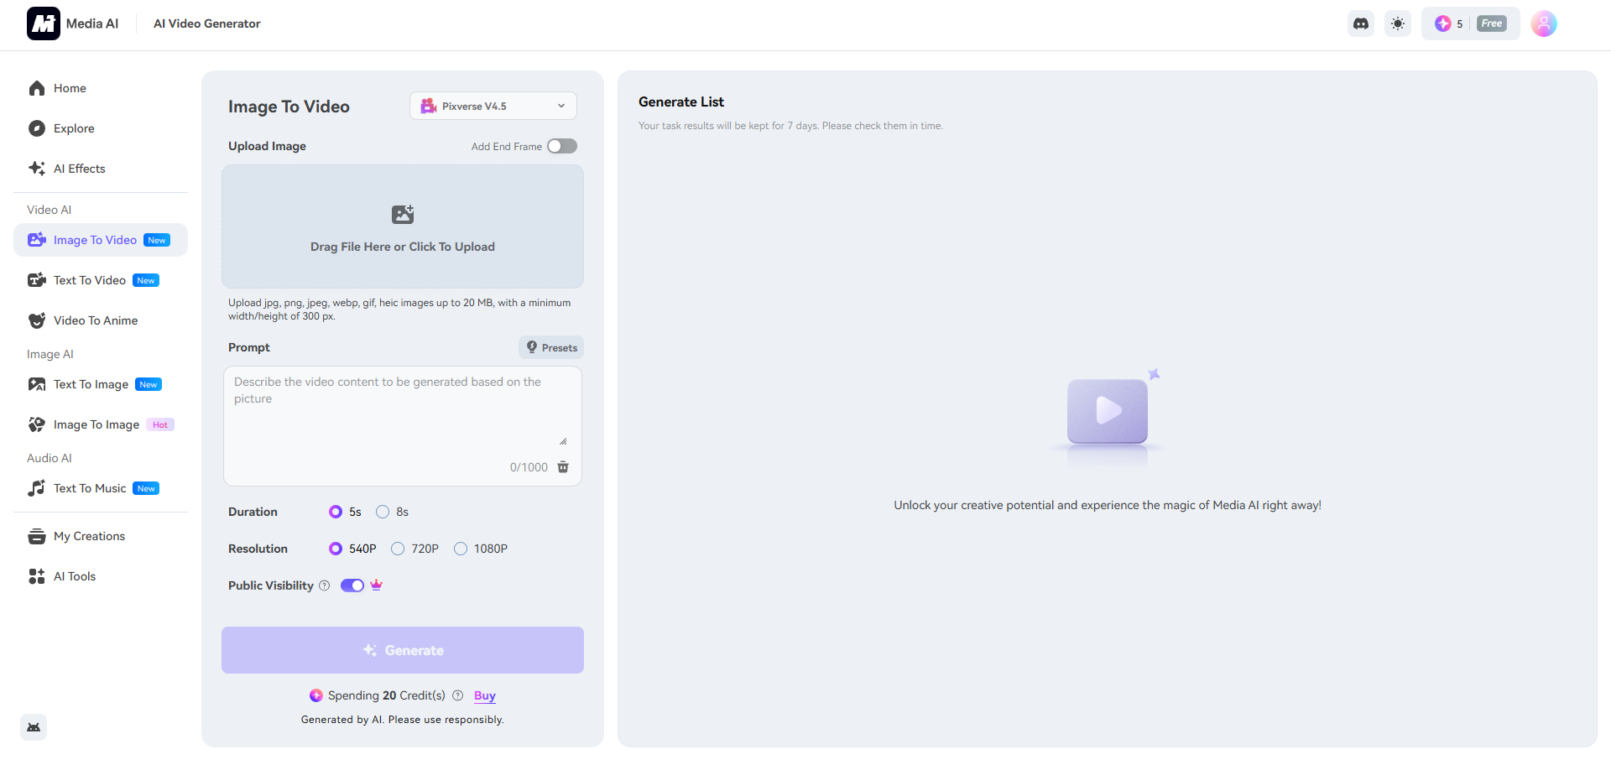Viewport: 1611px width, 765px height.
Task: Click the AI Tools grid icon
Action: pyautogui.click(x=37, y=576)
